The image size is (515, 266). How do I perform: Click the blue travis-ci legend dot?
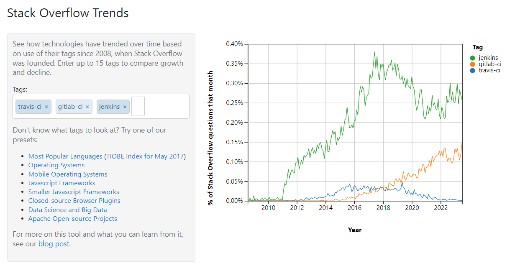[x=472, y=70]
